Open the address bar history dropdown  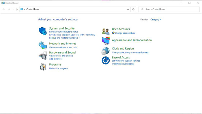click(x=128, y=9)
